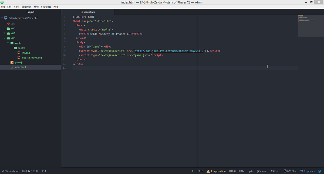
Task: Collapse the sprites folder
Action: click(11, 48)
